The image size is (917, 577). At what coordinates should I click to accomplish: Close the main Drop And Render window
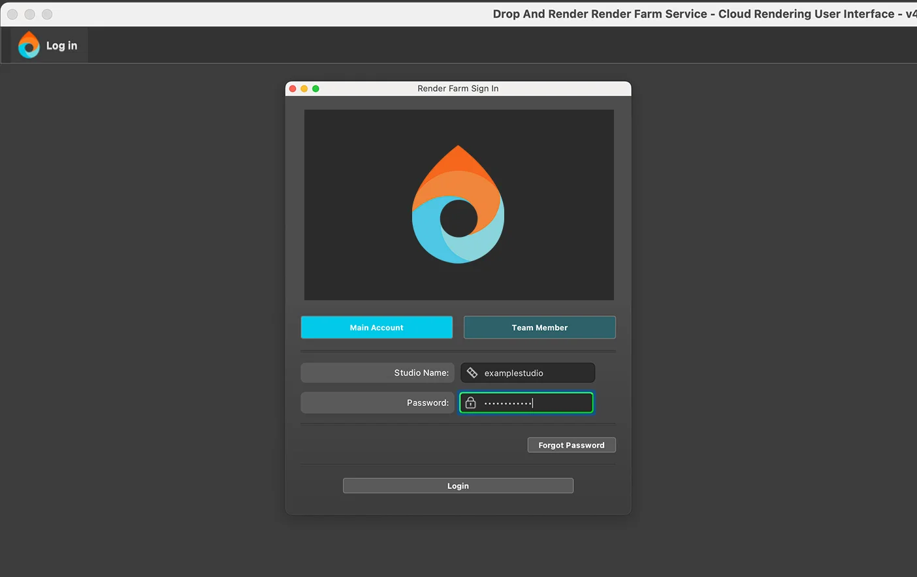coord(12,14)
